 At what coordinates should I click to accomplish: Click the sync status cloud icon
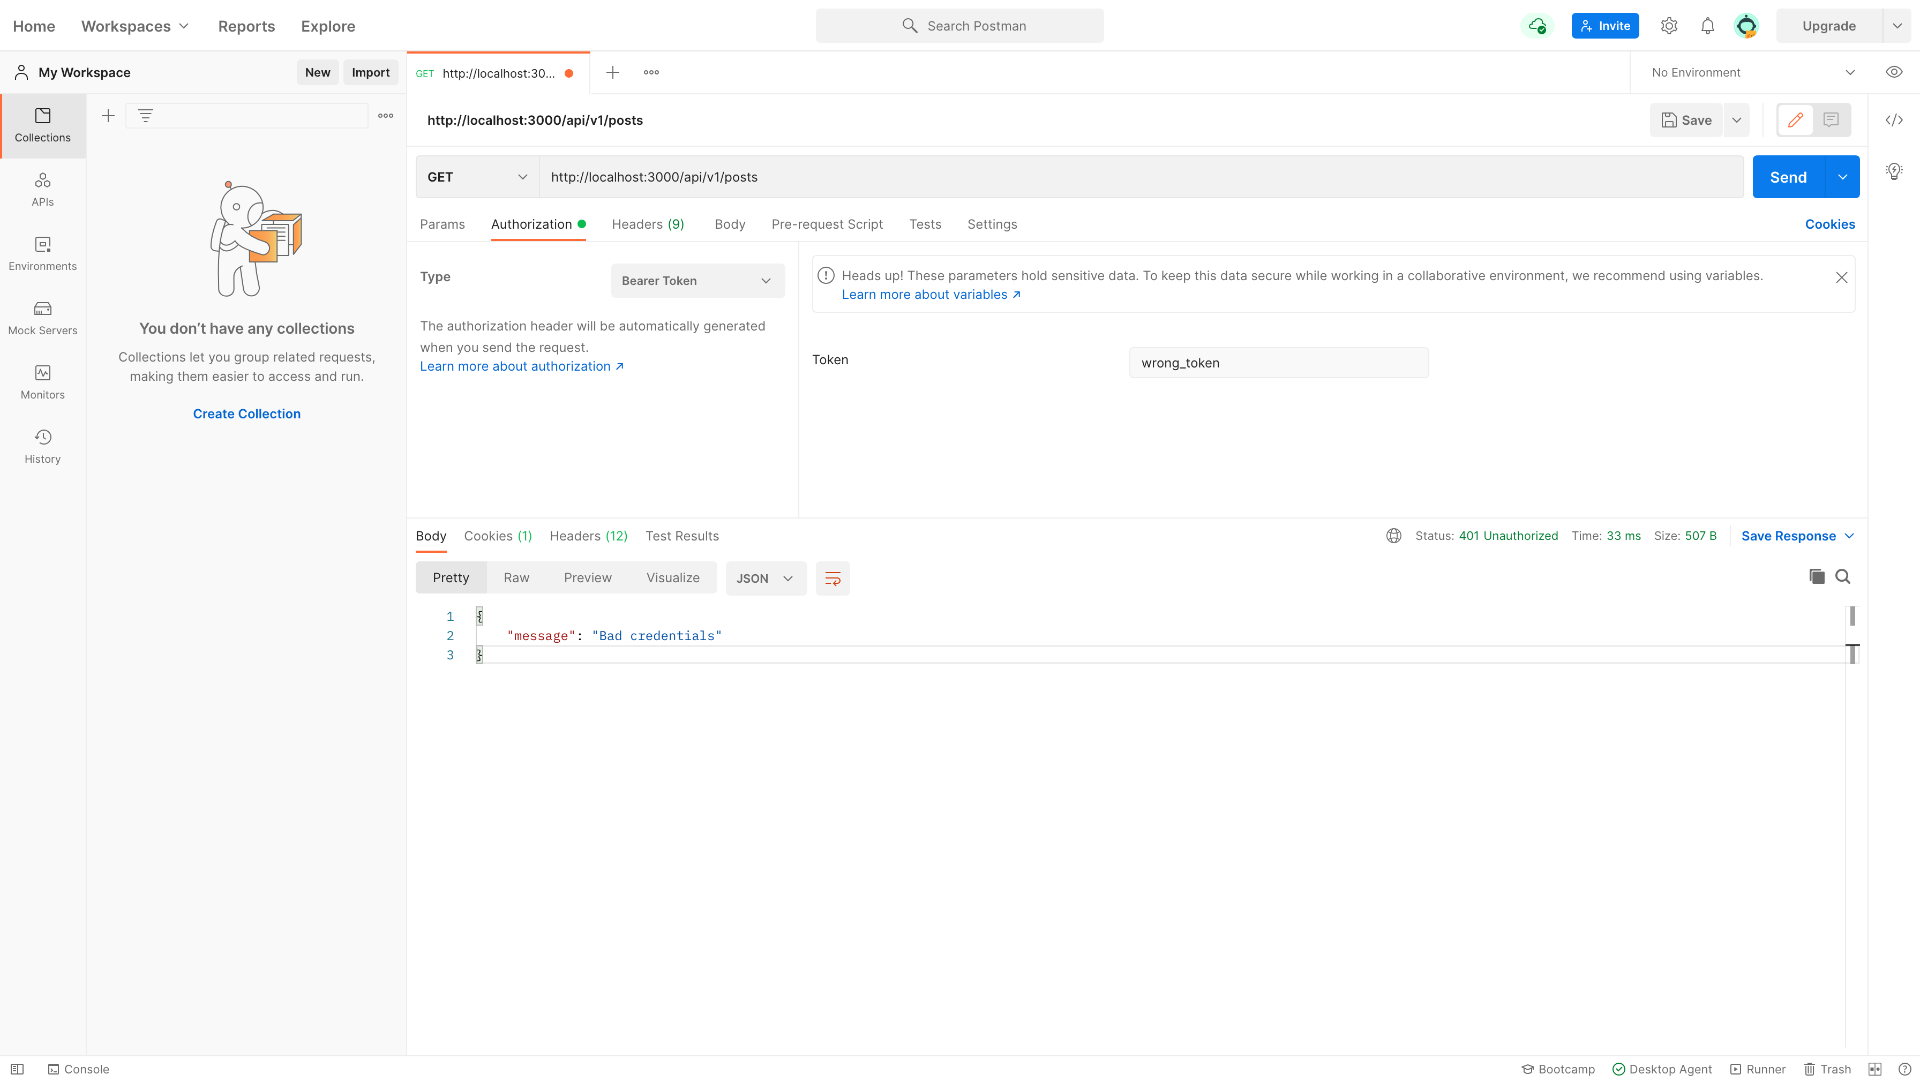1537,26
